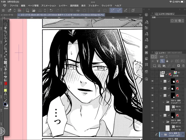This screenshot has height=140, width=186.
Task: Open the layer color change dropdown arrows
Action: pyautogui.click(x=156, y=57)
